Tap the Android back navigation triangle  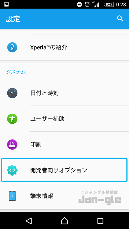pyautogui.click(x=29, y=221)
